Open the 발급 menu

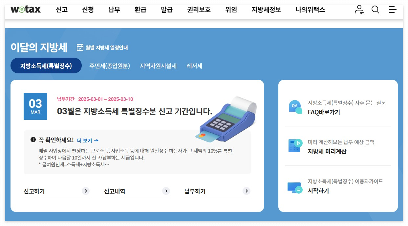point(167,10)
